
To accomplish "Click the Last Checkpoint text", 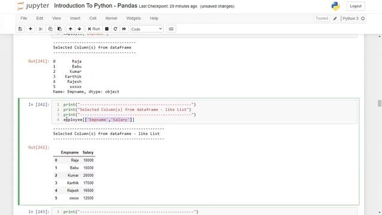I will coord(168,7).
